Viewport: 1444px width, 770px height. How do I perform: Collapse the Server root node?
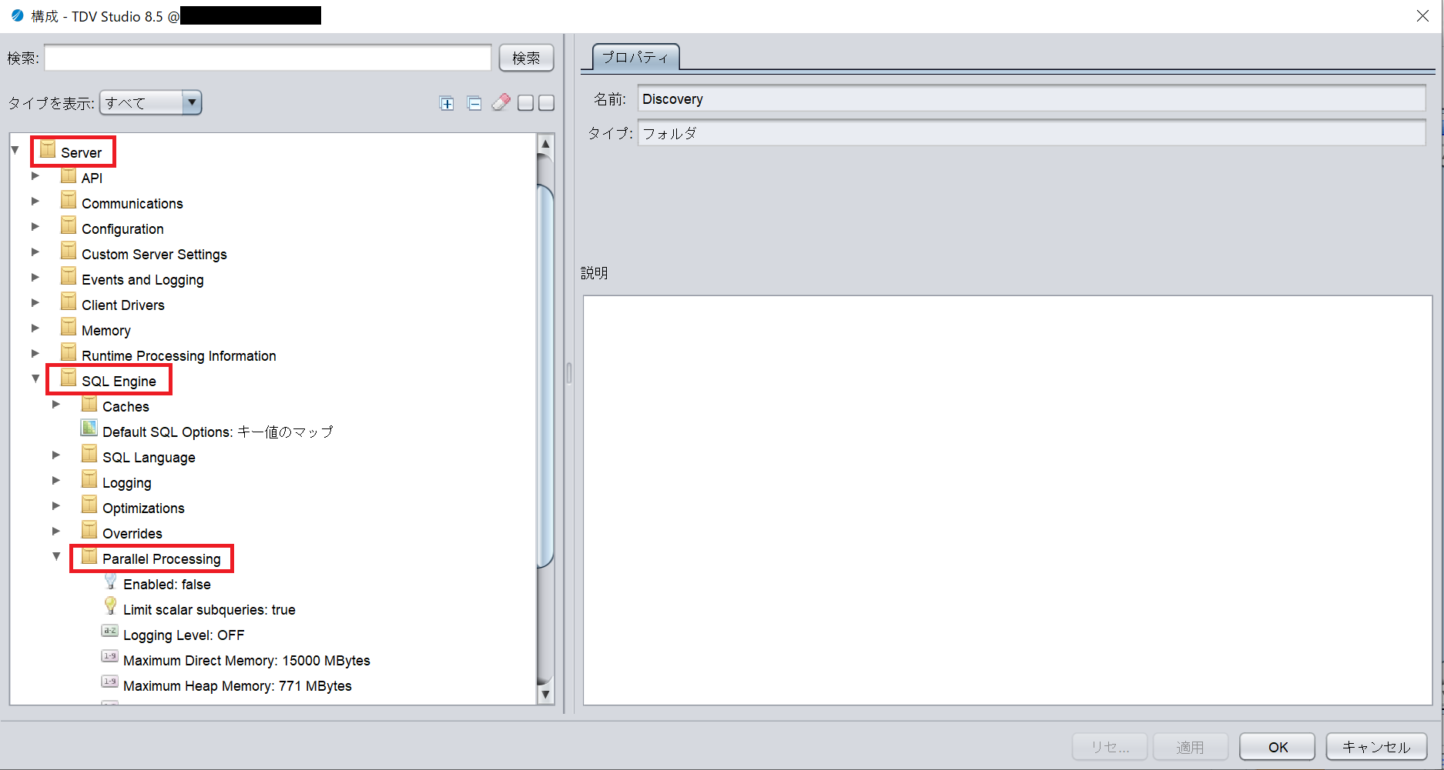pos(15,150)
